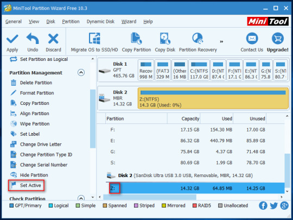Collapse the Check Partition section
Viewport: 293px width, 220px height.
pyautogui.click(x=81, y=198)
